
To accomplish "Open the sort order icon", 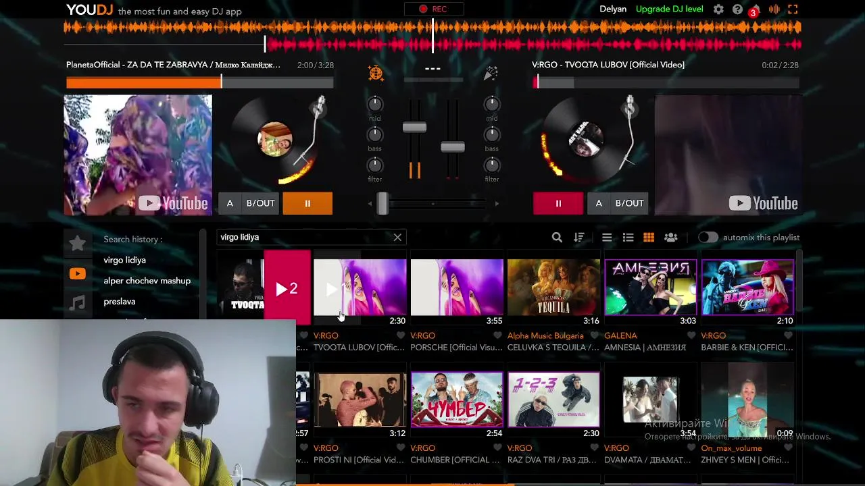I will coord(579,238).
